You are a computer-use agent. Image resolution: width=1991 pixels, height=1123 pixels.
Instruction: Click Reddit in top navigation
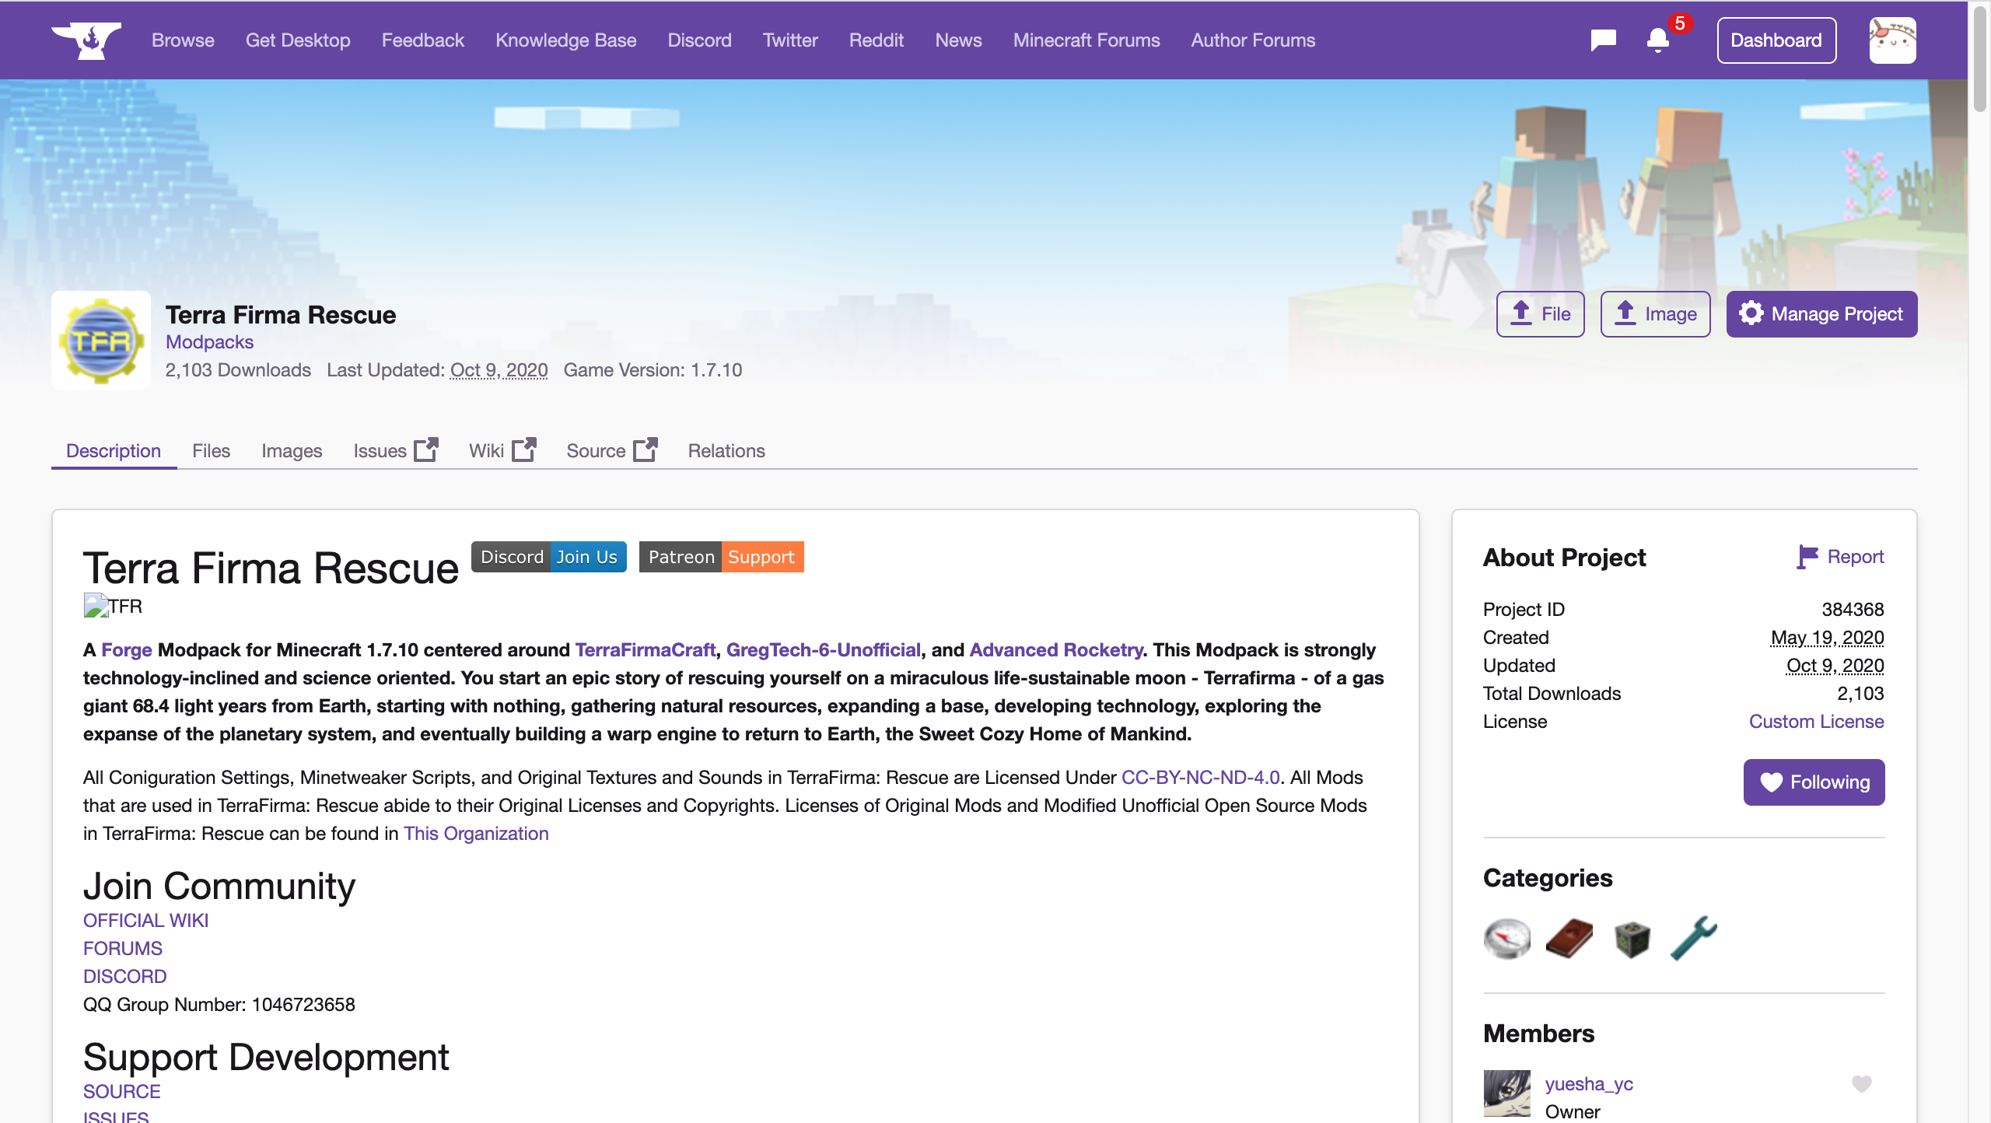877,40
